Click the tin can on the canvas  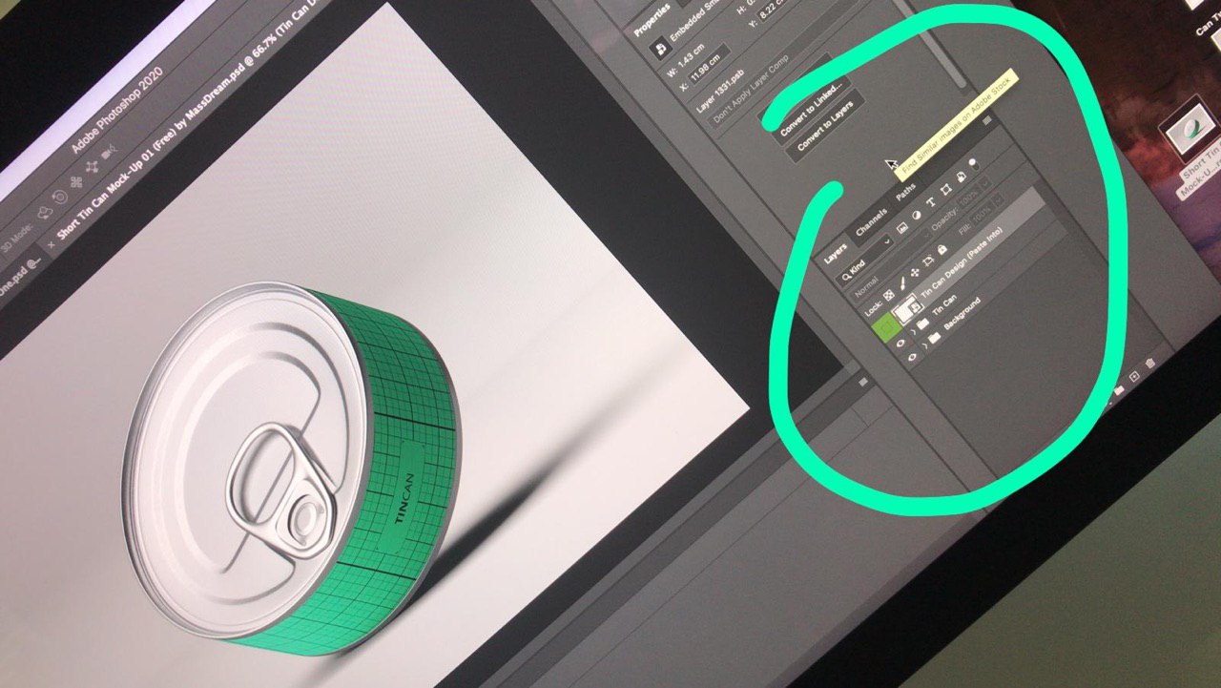click(291, 468)
